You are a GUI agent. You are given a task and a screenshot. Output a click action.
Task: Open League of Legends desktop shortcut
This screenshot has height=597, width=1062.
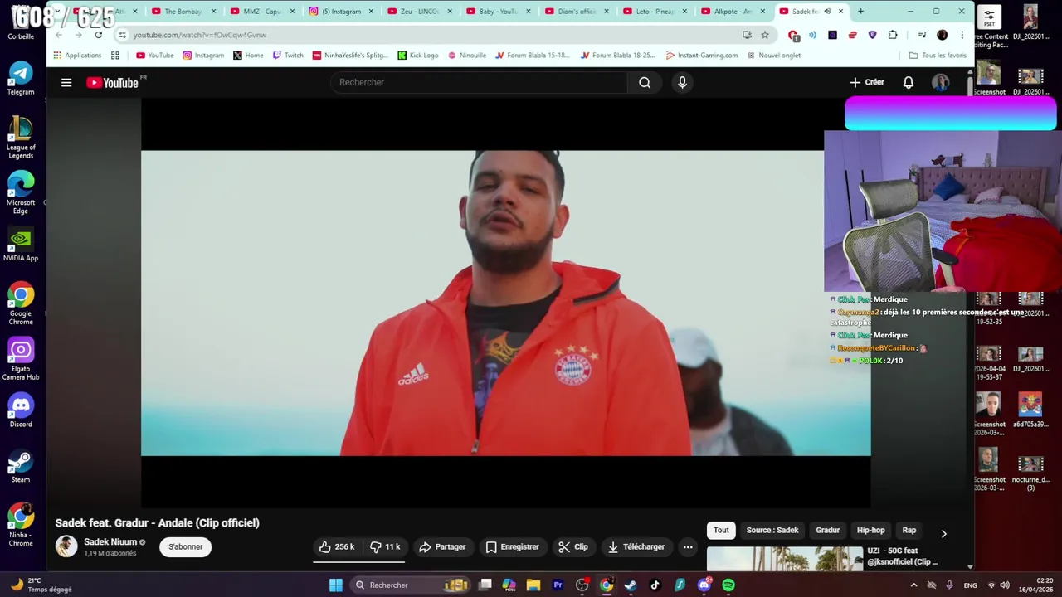(x=21, y=138)
